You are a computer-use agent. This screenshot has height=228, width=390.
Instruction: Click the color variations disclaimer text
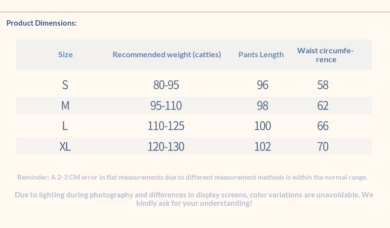click(194, 199)
